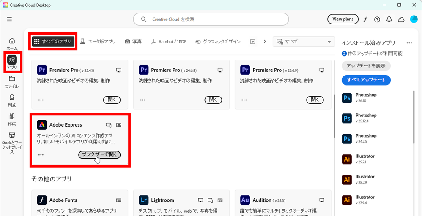The image size is (422, 216).
Task: Click the Audition app icon
Action: (245, 200)
